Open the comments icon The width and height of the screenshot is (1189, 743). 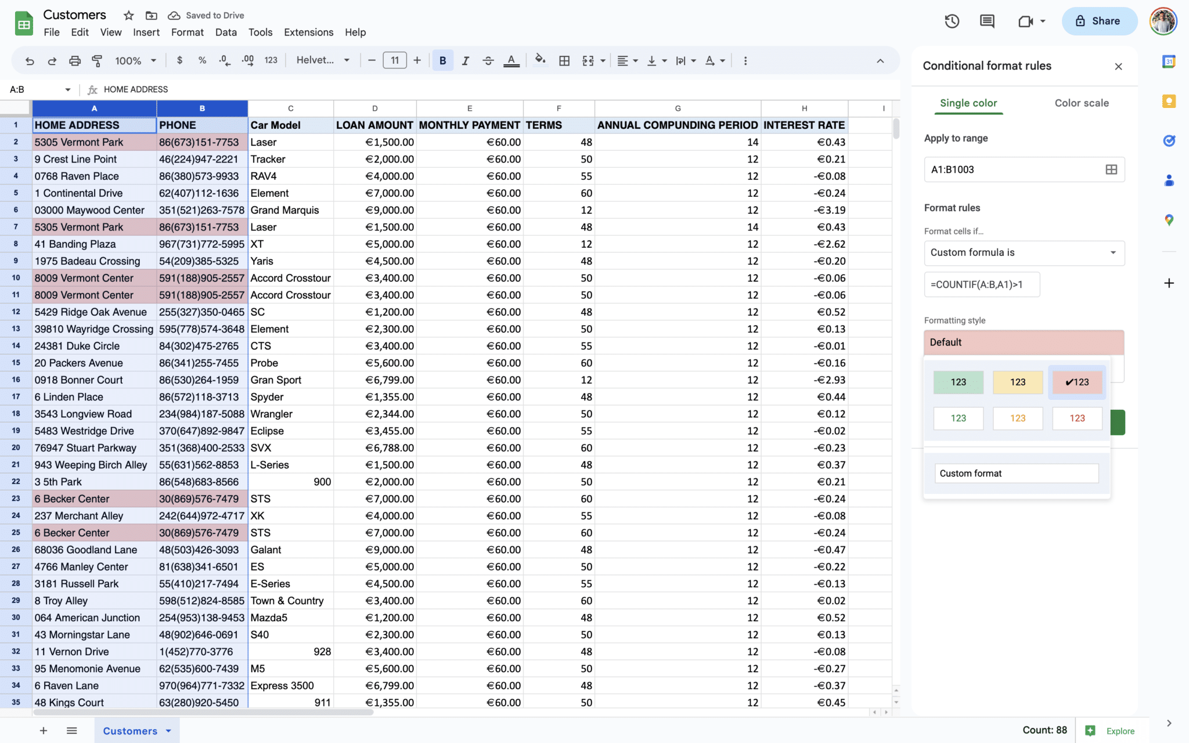[987, 21]
